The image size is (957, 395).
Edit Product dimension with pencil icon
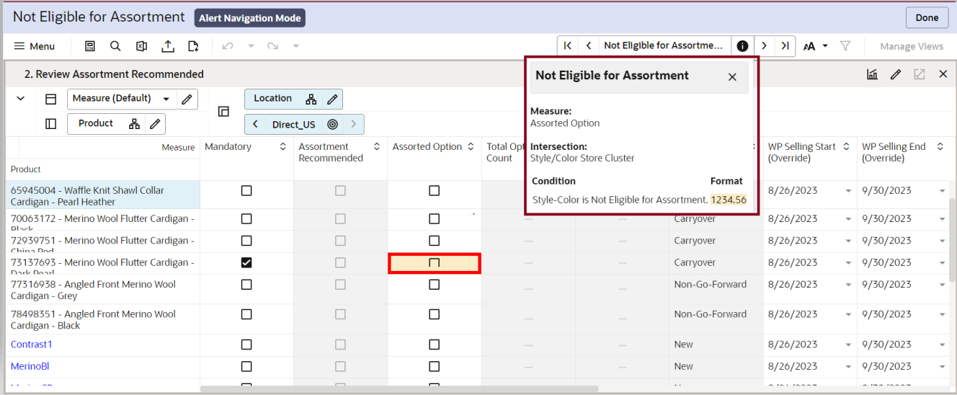(154, 124)
